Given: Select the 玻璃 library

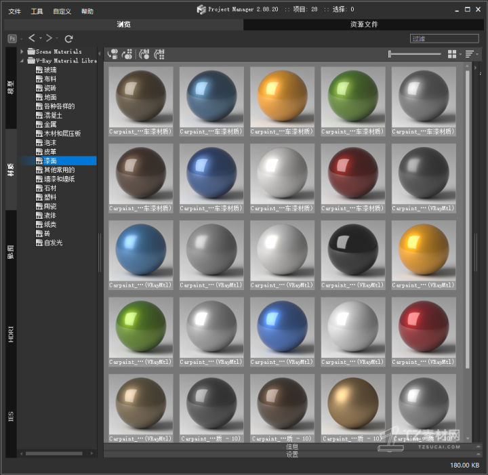Looking at the screenshot, I should click(46, 70).
